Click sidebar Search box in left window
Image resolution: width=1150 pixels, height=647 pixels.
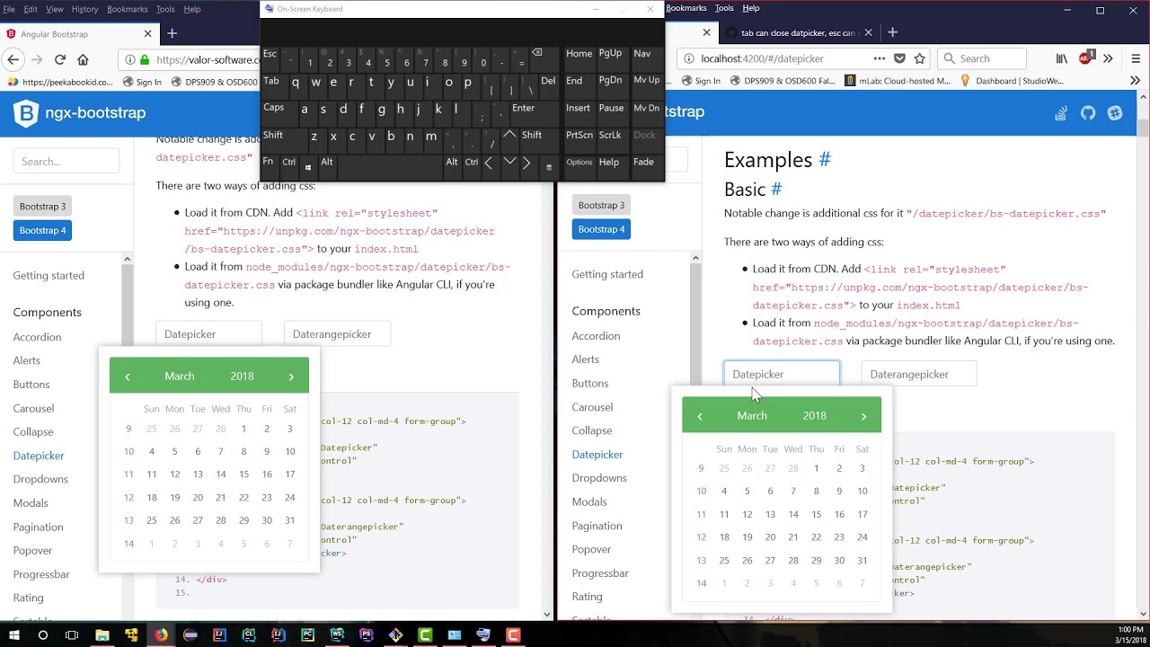pyautogui.click(x=66, y=162)
